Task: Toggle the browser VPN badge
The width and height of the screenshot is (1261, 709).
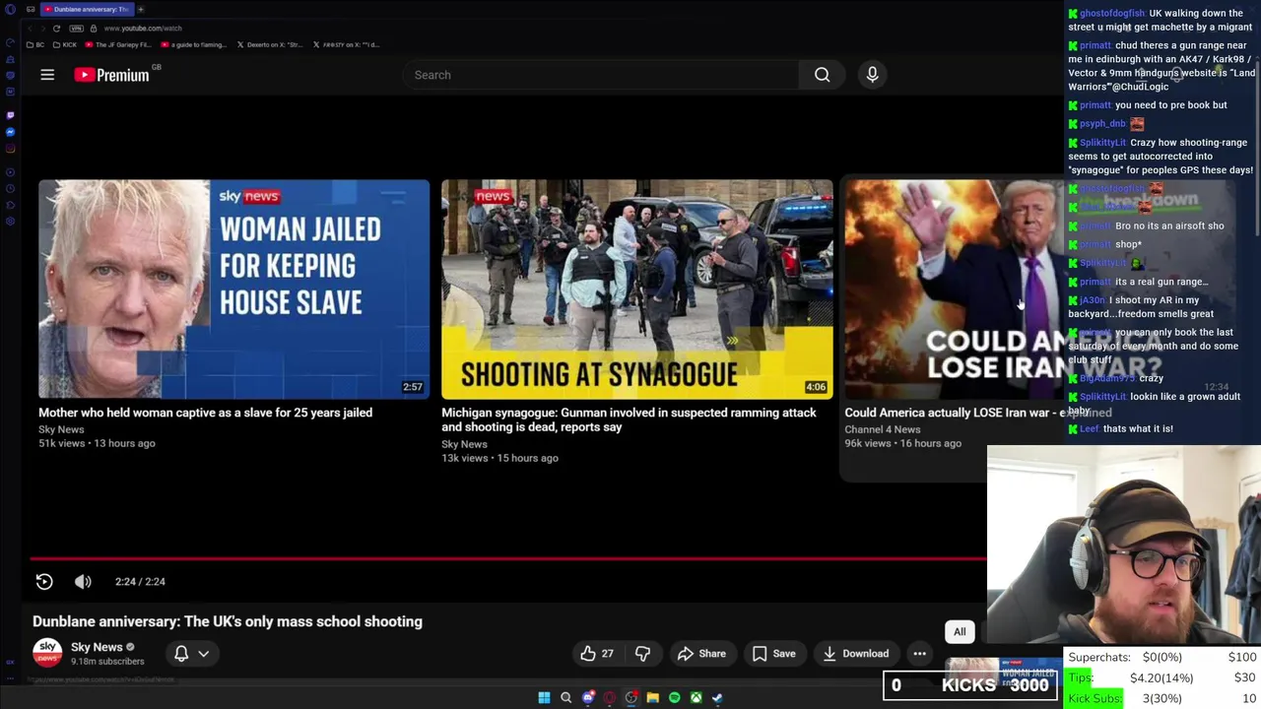Action: [x=76, y=29]
